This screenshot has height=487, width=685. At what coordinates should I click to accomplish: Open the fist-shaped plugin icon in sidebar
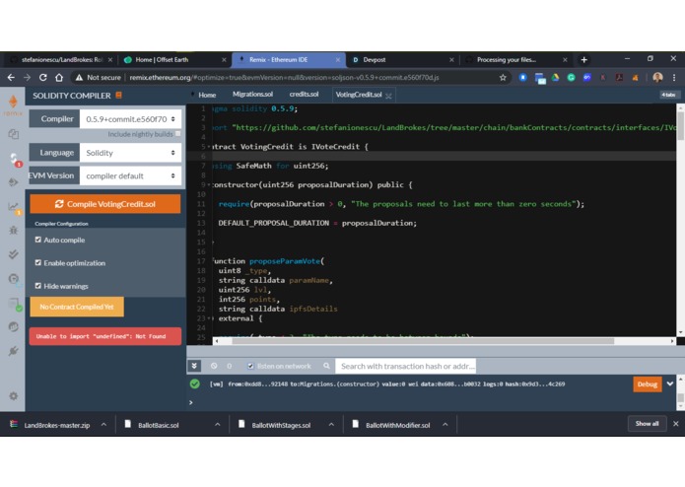13,326
